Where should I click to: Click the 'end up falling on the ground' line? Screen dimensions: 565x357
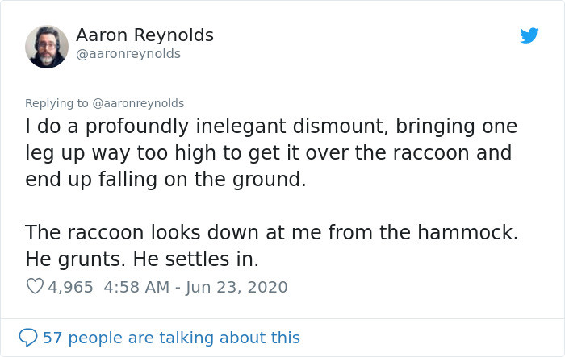(x=165, y=179)
